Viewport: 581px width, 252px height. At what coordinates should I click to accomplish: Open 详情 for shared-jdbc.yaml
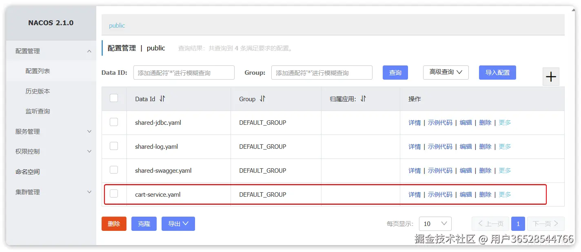pos(415,123)
